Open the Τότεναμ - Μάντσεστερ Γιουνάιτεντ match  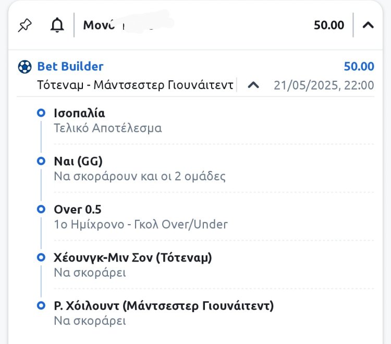(135, 85)
